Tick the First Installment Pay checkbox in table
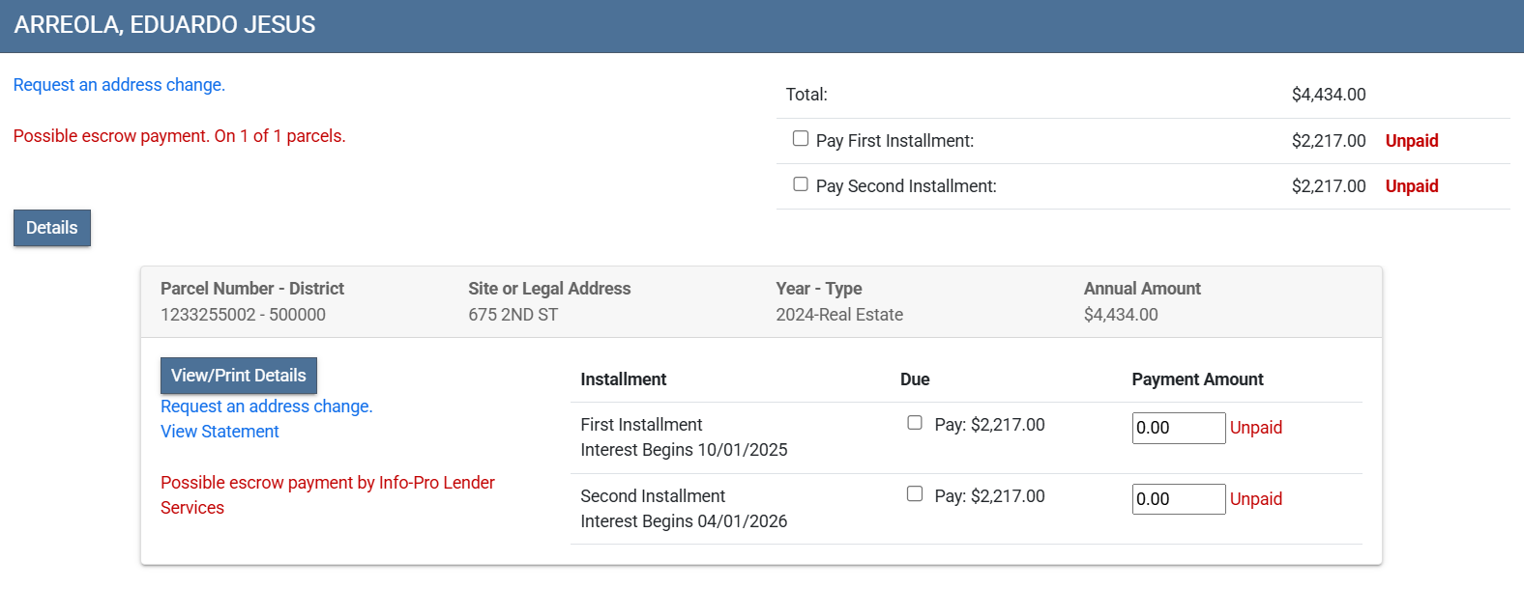This screenshot has width=1524, height=589. (915, 423)
